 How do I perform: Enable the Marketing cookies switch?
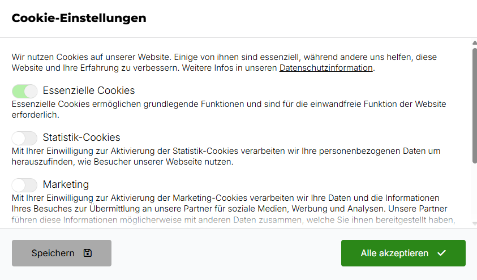[x=25, y=185]
